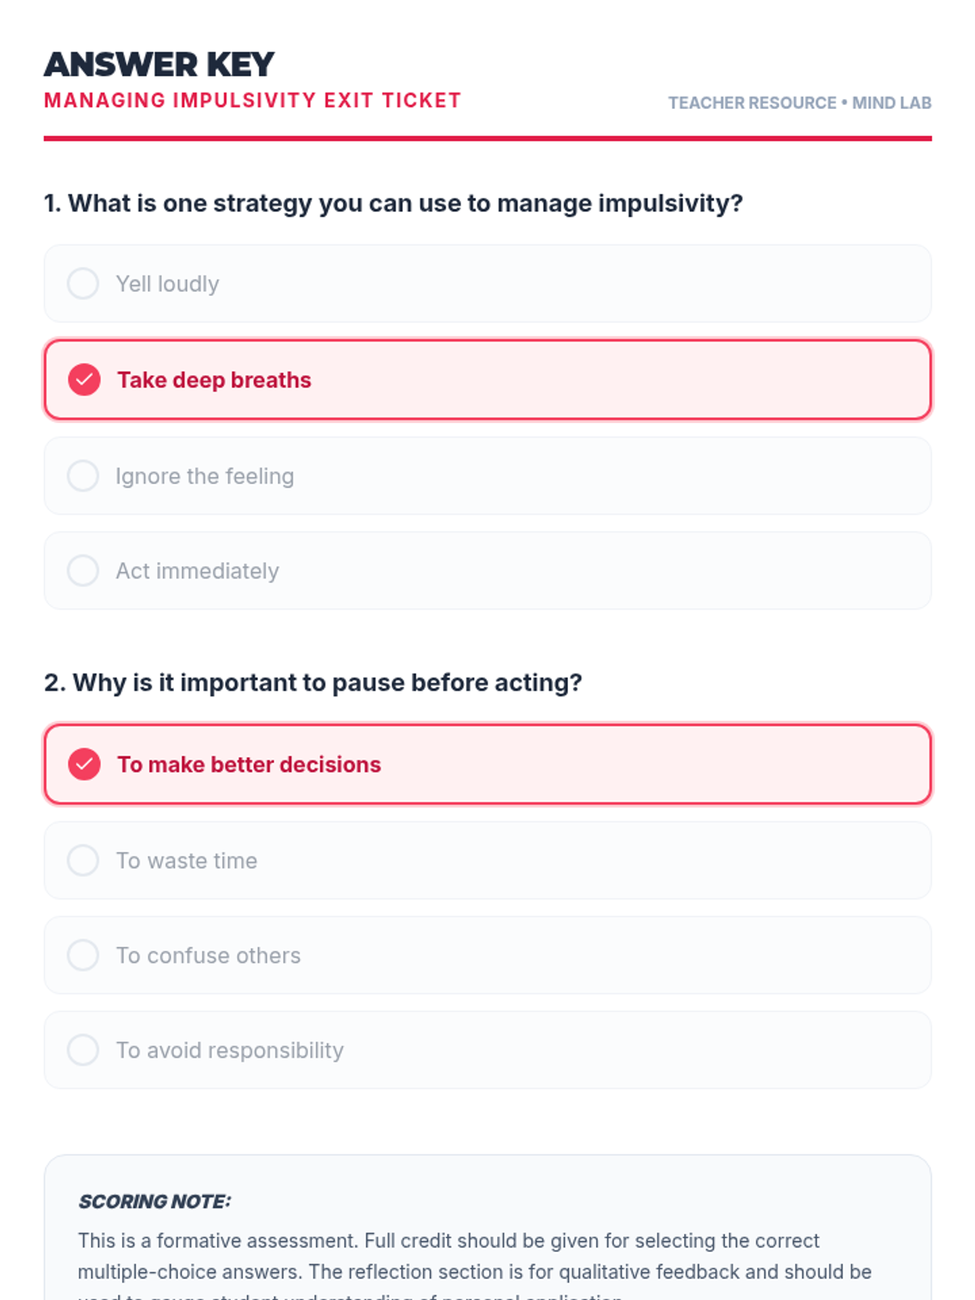Click the checkmark icon beside Take deep breaths
This screenshot has height=1300, width=975.
[84, 379]
